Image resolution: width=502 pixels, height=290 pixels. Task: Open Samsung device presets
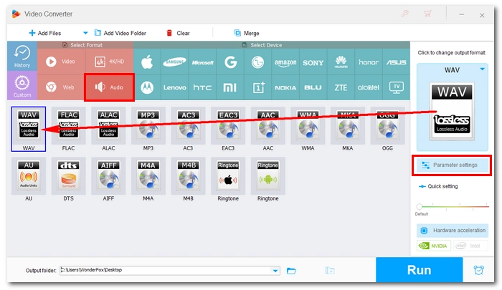pos(174,62)
